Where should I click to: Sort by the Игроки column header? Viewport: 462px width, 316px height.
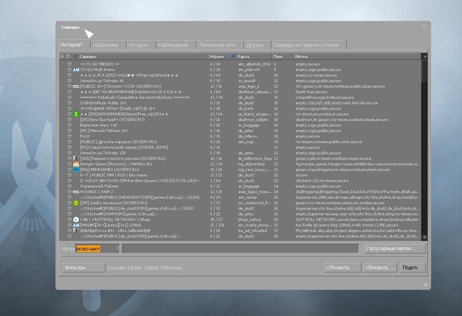coord(218,56)
